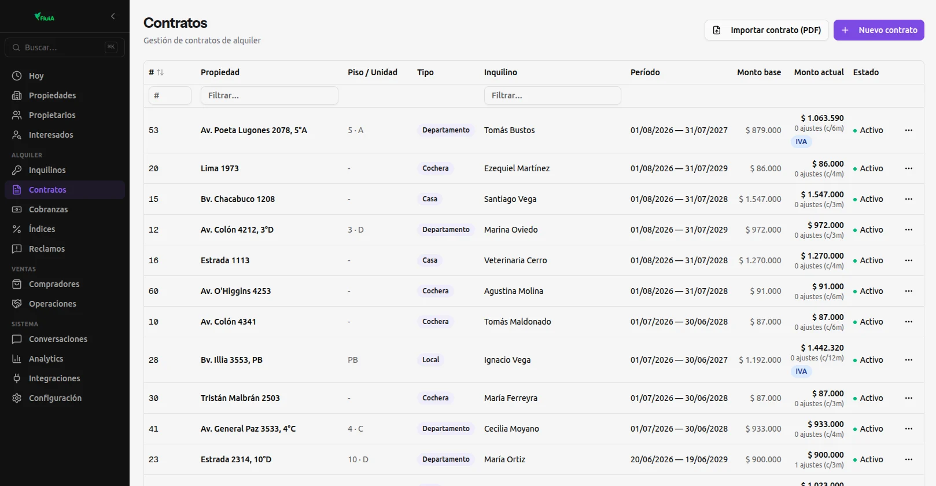
Task: Click the Propiedades building icon
Action: pos(17,95)
